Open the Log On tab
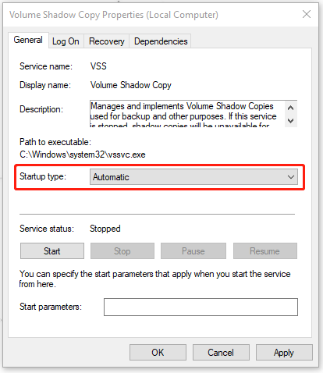323x373 pixels. tap(66, 41)
